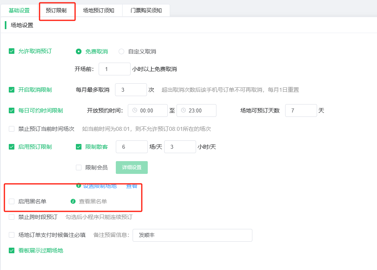Click the 场地可预订天数 input box
Image resolution: width=377 pixels, height=270 pixels.
tap(301, 110)
